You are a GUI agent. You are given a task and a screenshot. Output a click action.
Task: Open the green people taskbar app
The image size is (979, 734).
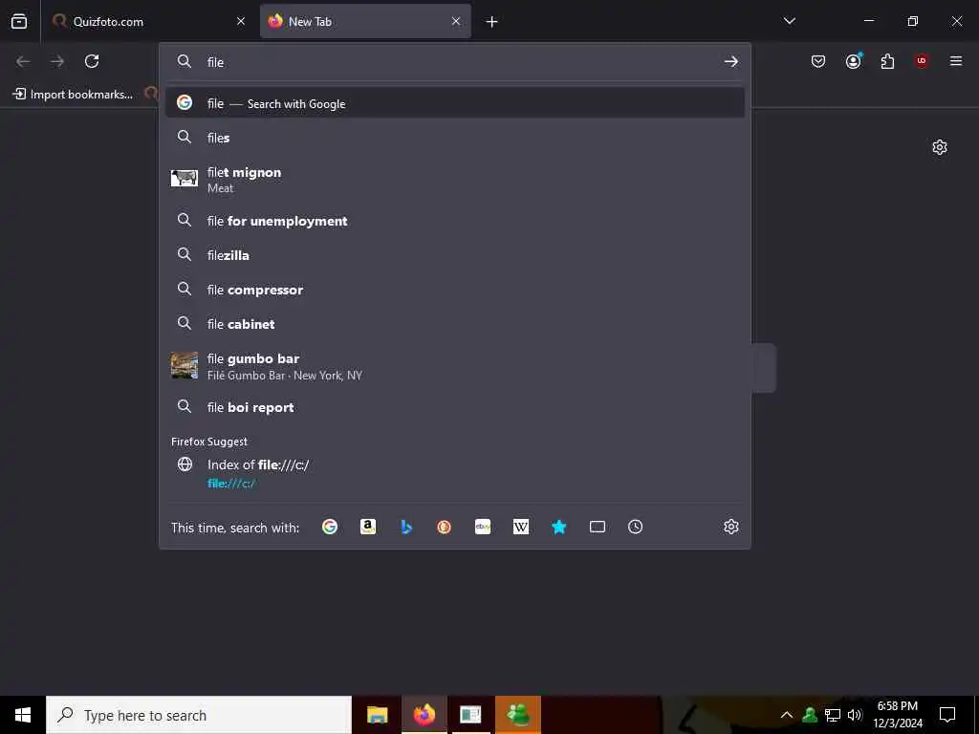click(x=518, y=715)
